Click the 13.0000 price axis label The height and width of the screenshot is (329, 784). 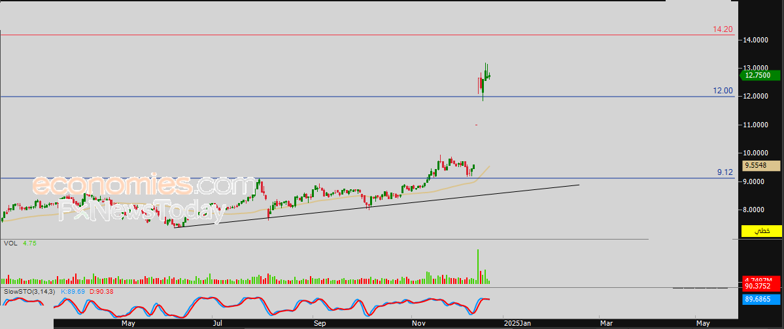click(755, 68)
